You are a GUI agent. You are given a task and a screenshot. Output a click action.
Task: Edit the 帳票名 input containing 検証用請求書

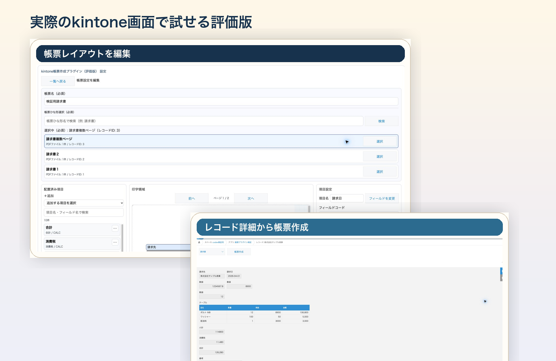point(221,101)
